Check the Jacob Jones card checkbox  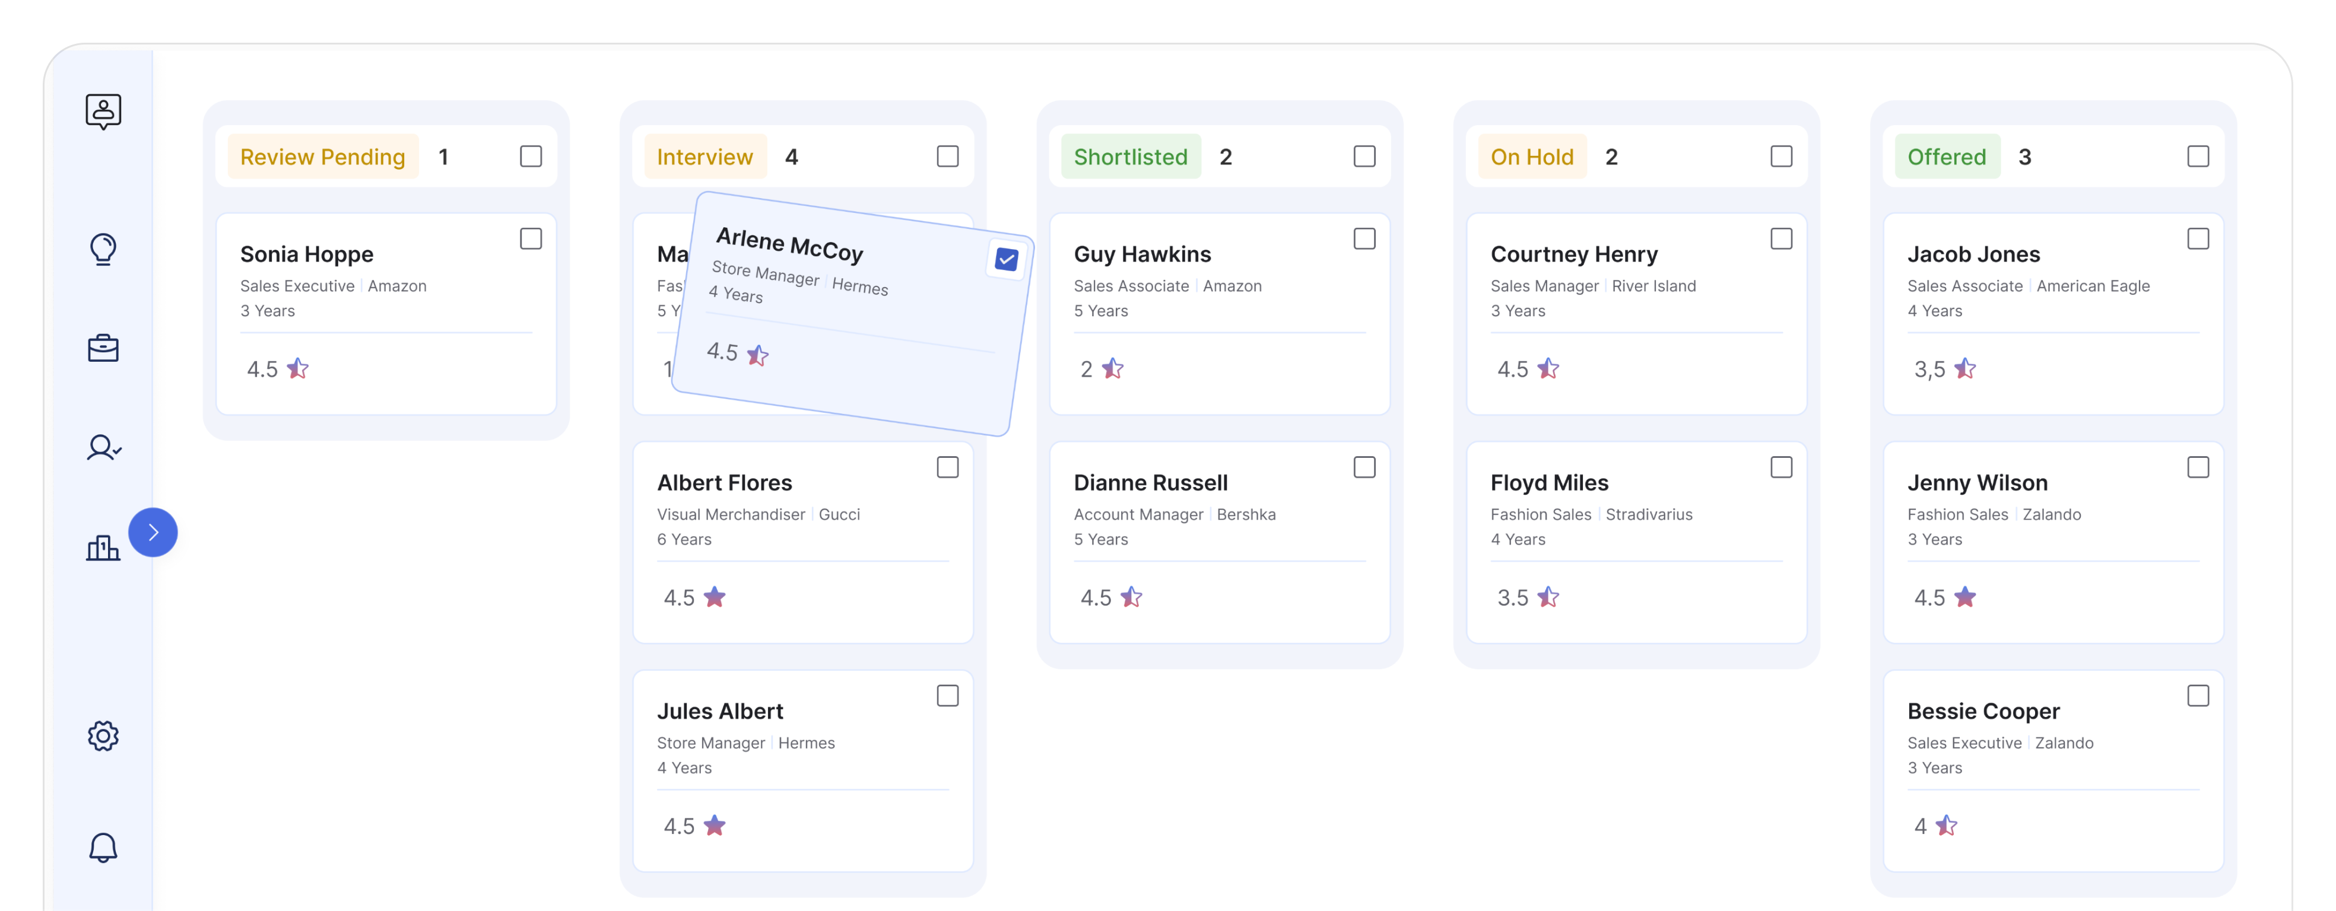[2198, 239]
